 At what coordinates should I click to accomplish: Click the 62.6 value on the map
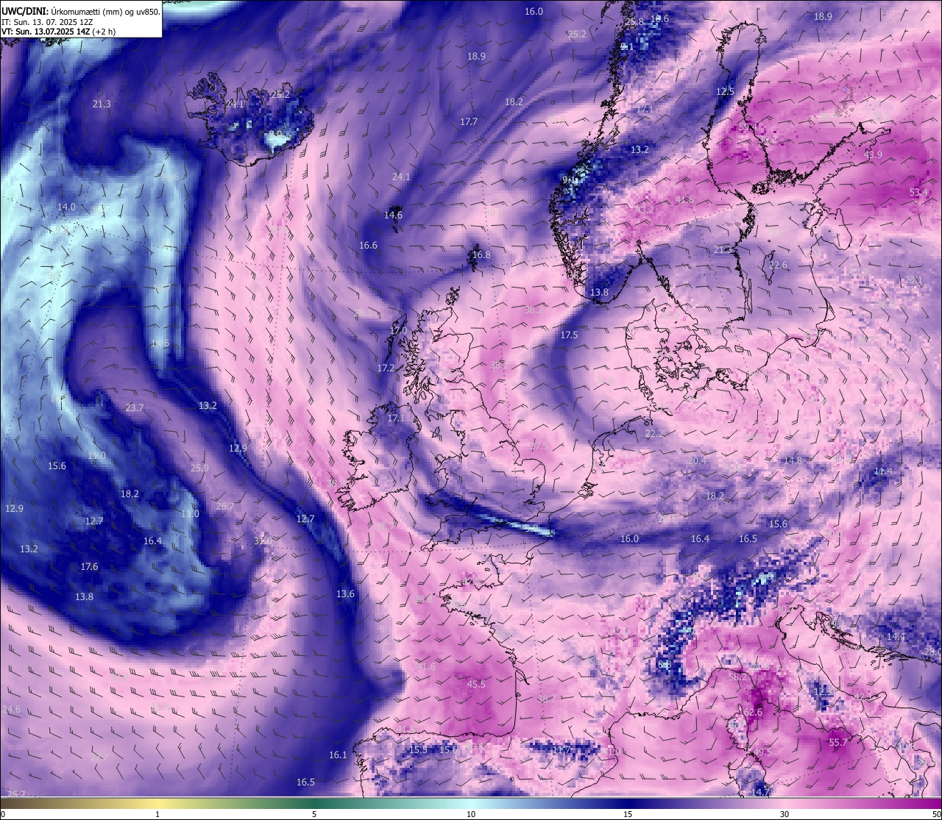753,713
